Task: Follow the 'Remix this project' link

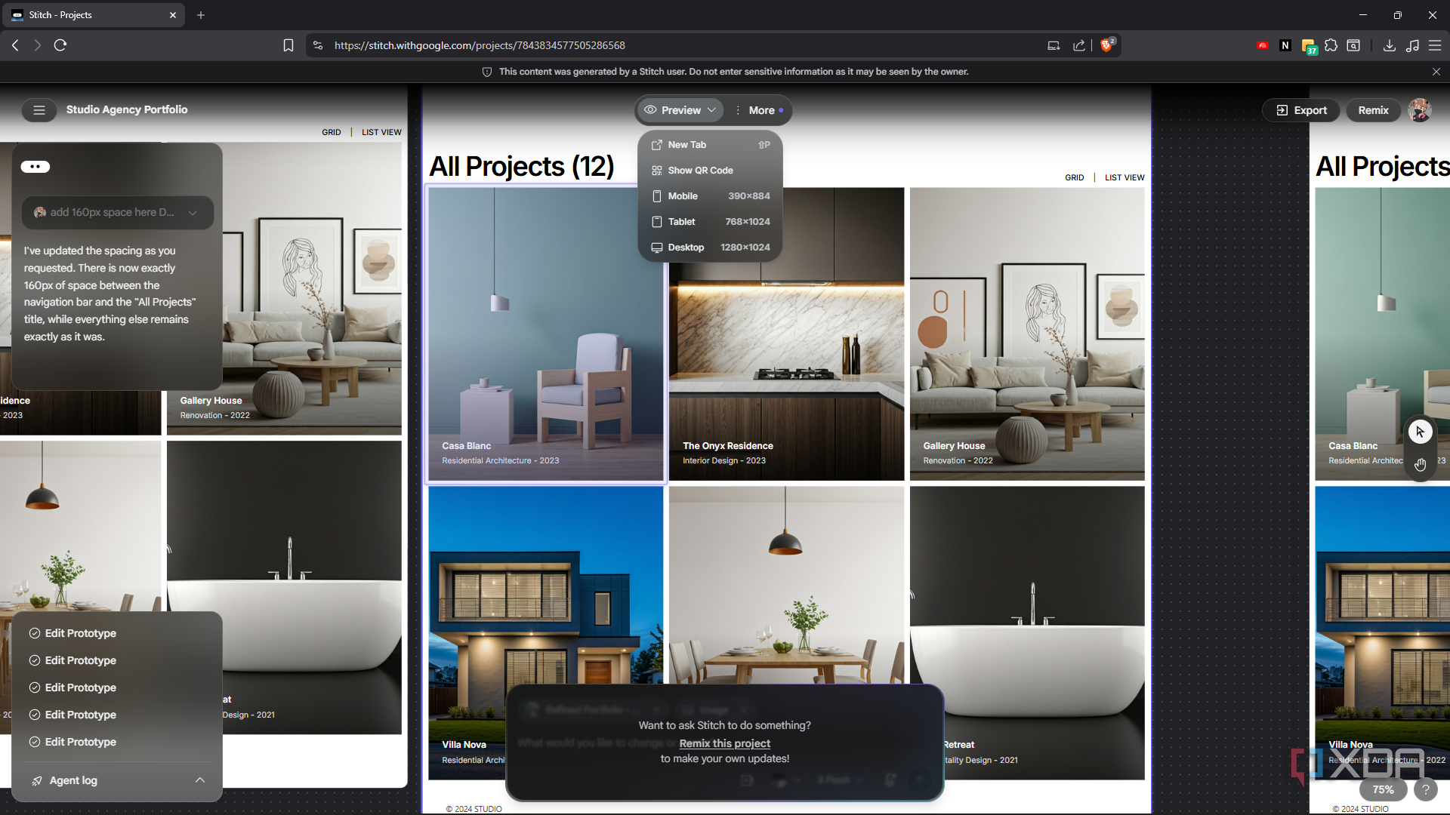Action: 724,743
